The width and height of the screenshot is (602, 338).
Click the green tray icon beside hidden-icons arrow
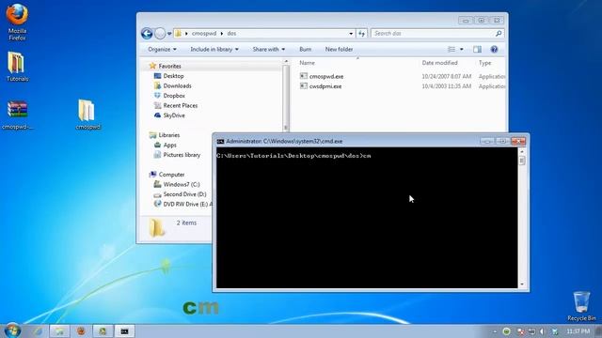pos(506,331)
